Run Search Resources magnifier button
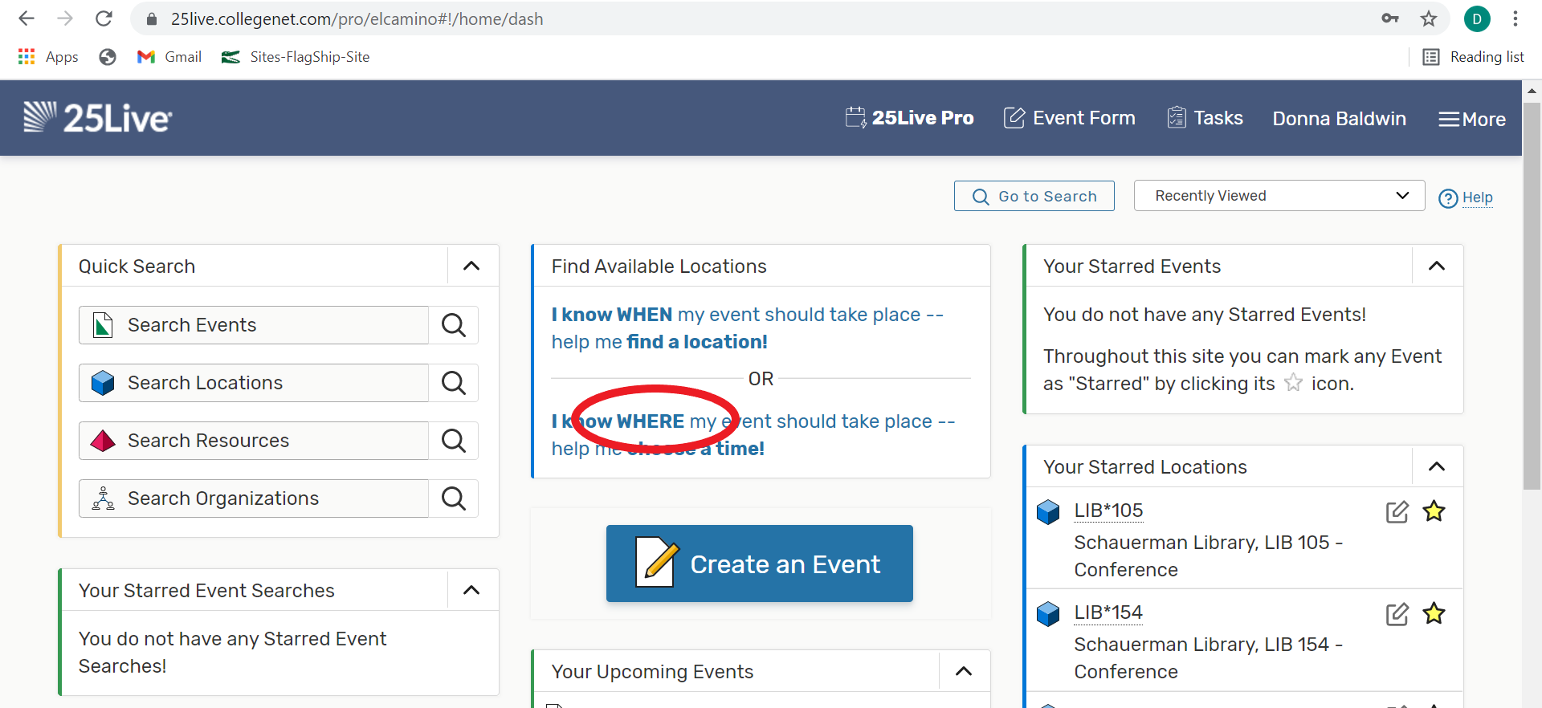The image size is (1542, 708). 454,441
